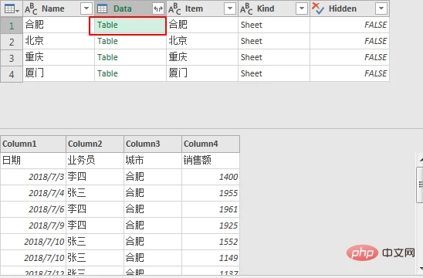
Task: Click the sales value 1400
Action: pos(211,177)
